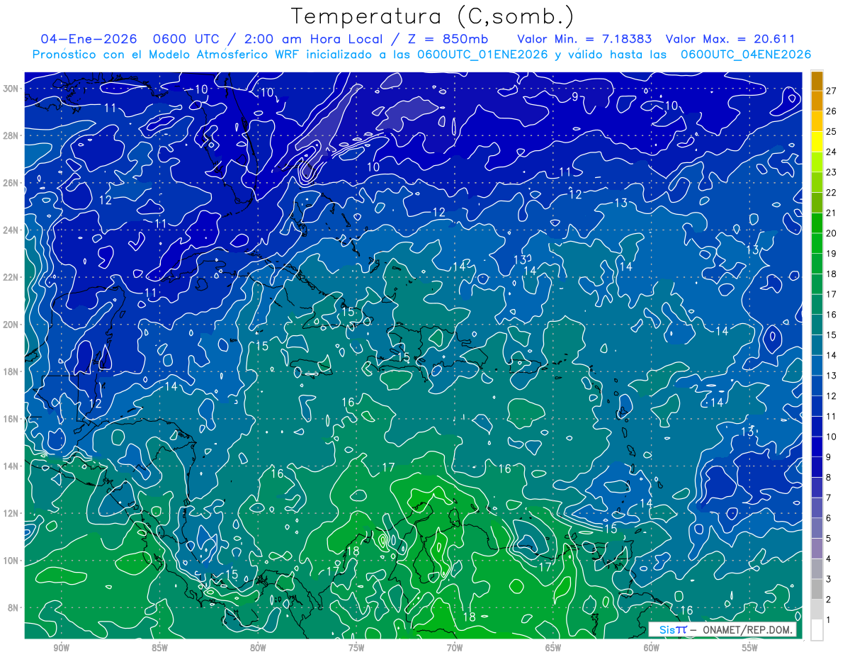Click the '22' label on the color scale
The width and height of the screenshot is (850, 657).
(831, 193)
